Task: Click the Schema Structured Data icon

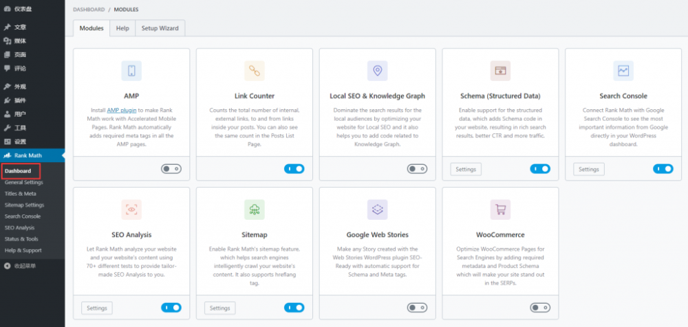Action: click(500, 70)
